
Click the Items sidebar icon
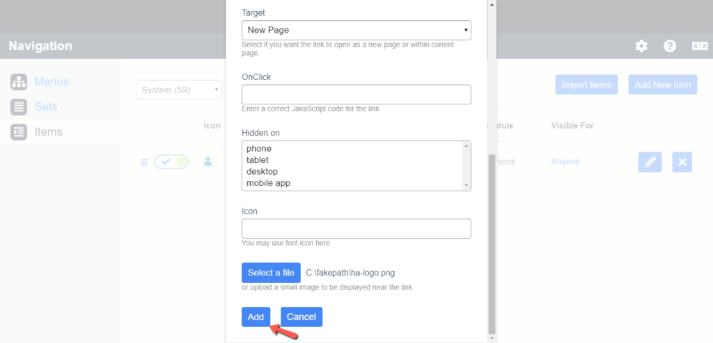pos(19,131)
